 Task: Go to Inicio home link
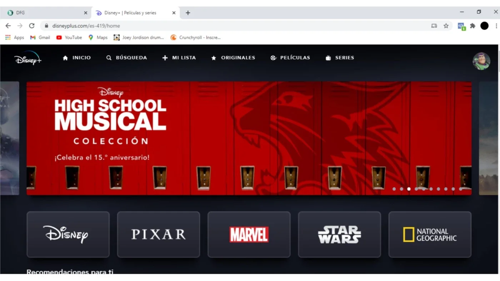coord(77,58)
